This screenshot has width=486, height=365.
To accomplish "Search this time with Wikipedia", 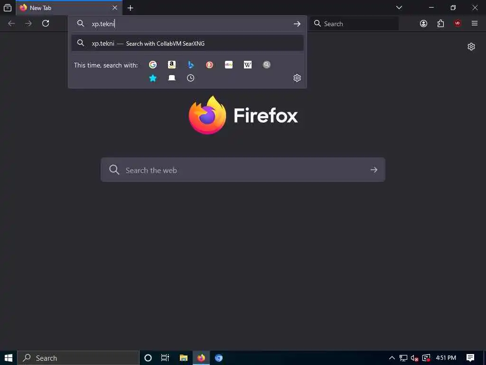I will click(248, 65).
